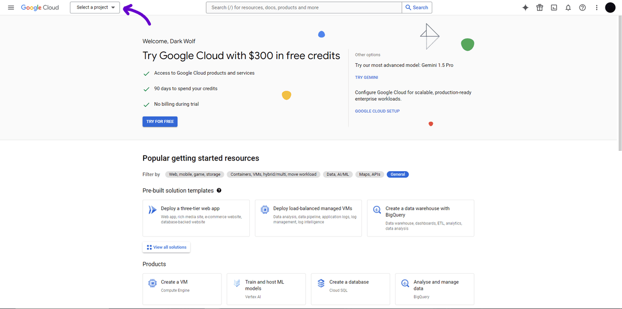Click the Google Cloud logo
This screenshot has height=309, width=622.
coord(40,8)
